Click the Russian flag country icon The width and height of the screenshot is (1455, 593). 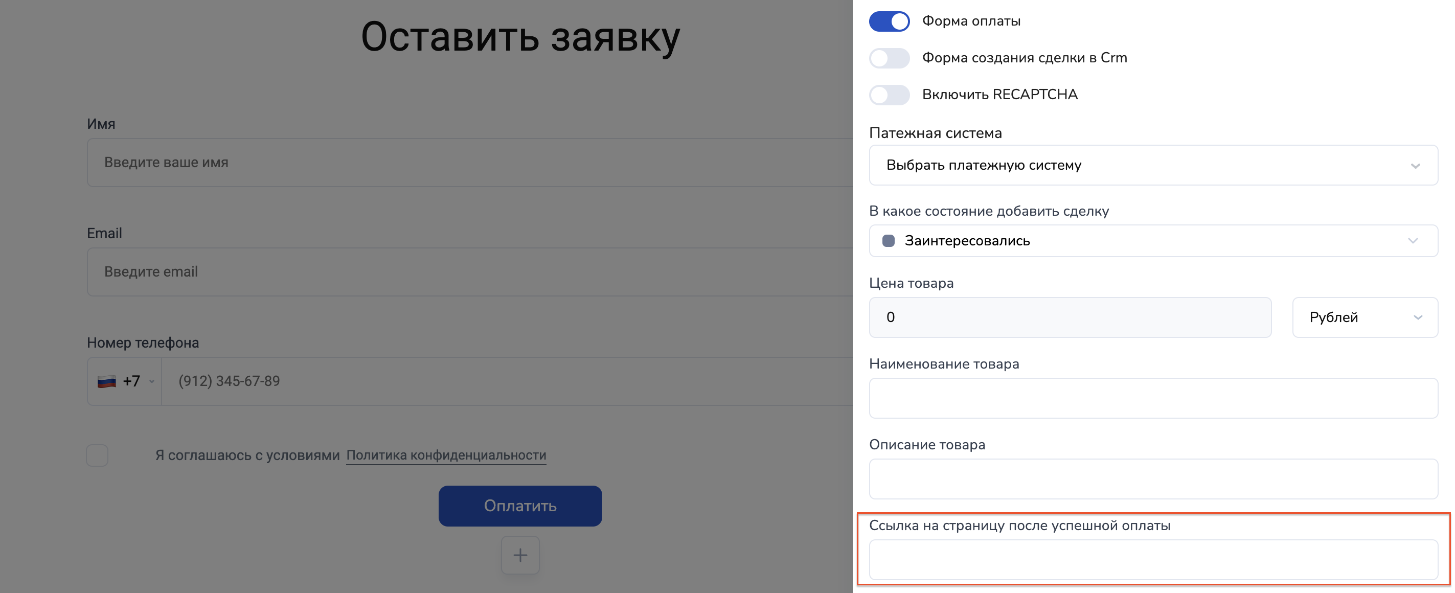tap(107, 382)
